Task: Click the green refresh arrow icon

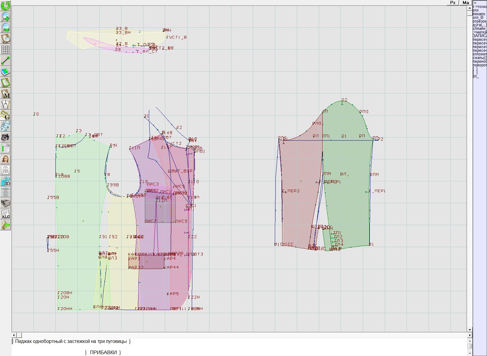Action: point(5,5)
